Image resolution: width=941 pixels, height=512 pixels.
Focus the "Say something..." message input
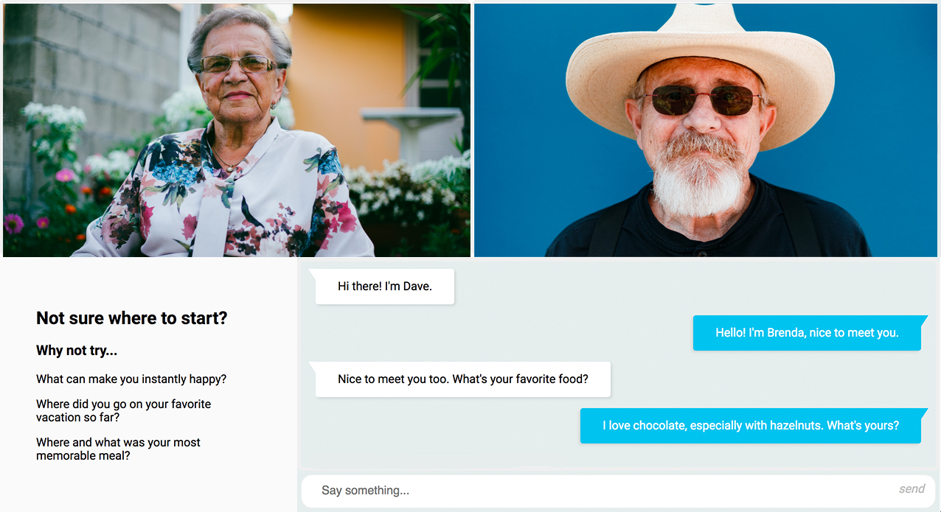[597, 491]
